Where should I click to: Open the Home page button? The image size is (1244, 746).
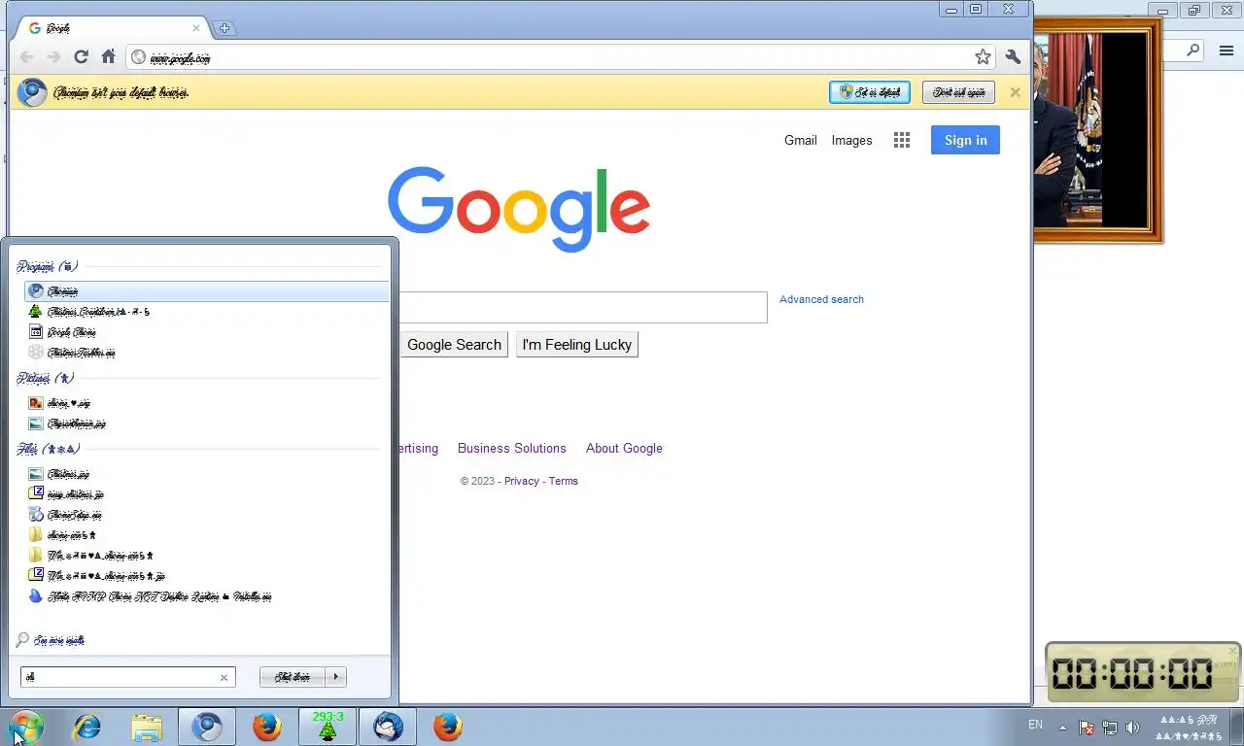109,57
